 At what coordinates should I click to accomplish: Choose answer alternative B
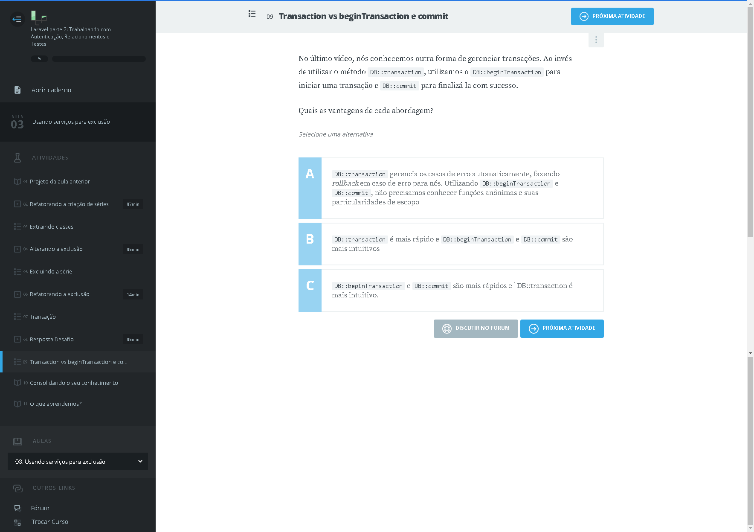click(310, 244)
